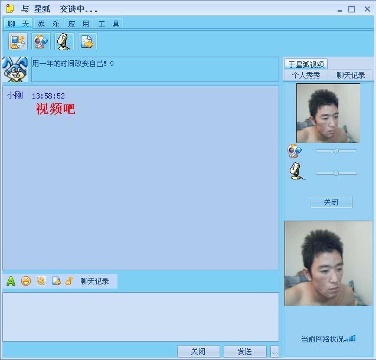Click 关闭 button in the video panel

pos(331,202)
